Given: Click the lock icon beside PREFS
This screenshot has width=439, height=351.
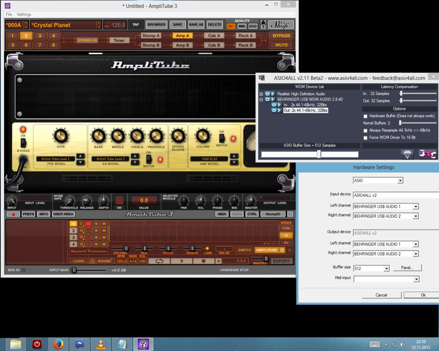Looking at the screenshot, I should tap(13, 214).
